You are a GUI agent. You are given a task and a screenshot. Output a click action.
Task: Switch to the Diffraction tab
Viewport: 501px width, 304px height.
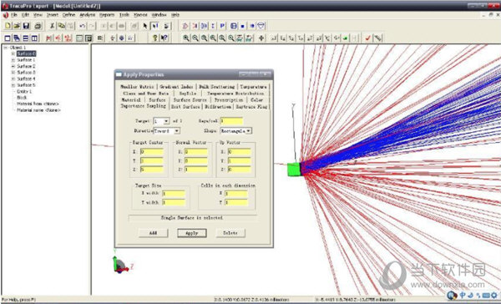point(218,106)
